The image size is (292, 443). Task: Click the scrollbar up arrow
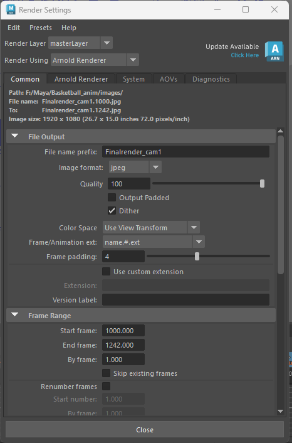click(x=280, y=131)
